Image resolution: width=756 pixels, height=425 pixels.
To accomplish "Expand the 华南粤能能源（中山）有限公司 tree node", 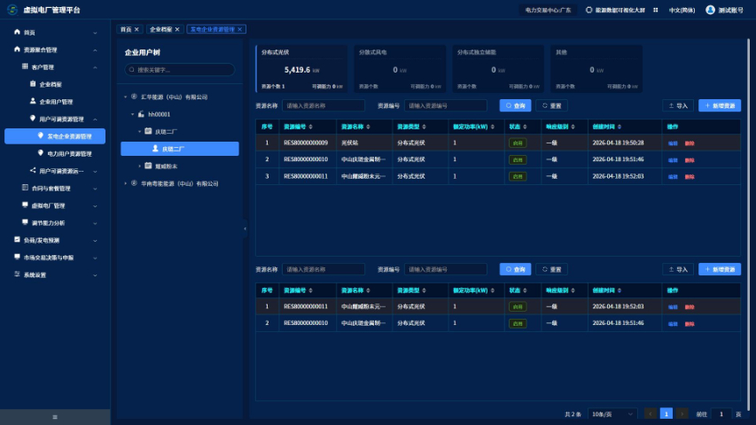I will click(x=126, y=183).
